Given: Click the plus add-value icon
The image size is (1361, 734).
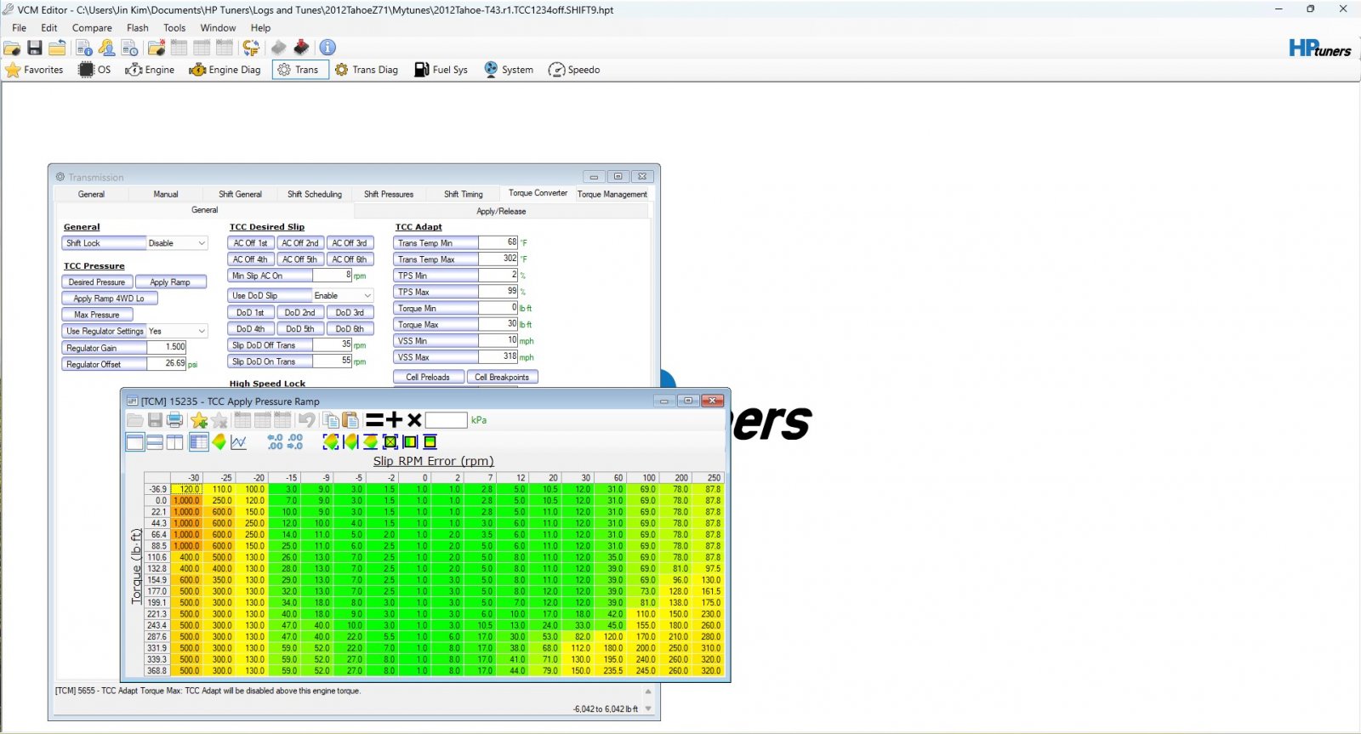Looking at the screenshot, I should tap(394, 419).
